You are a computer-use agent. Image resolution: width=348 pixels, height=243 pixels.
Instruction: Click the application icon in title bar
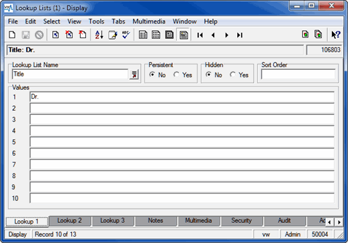click(8, 8)
